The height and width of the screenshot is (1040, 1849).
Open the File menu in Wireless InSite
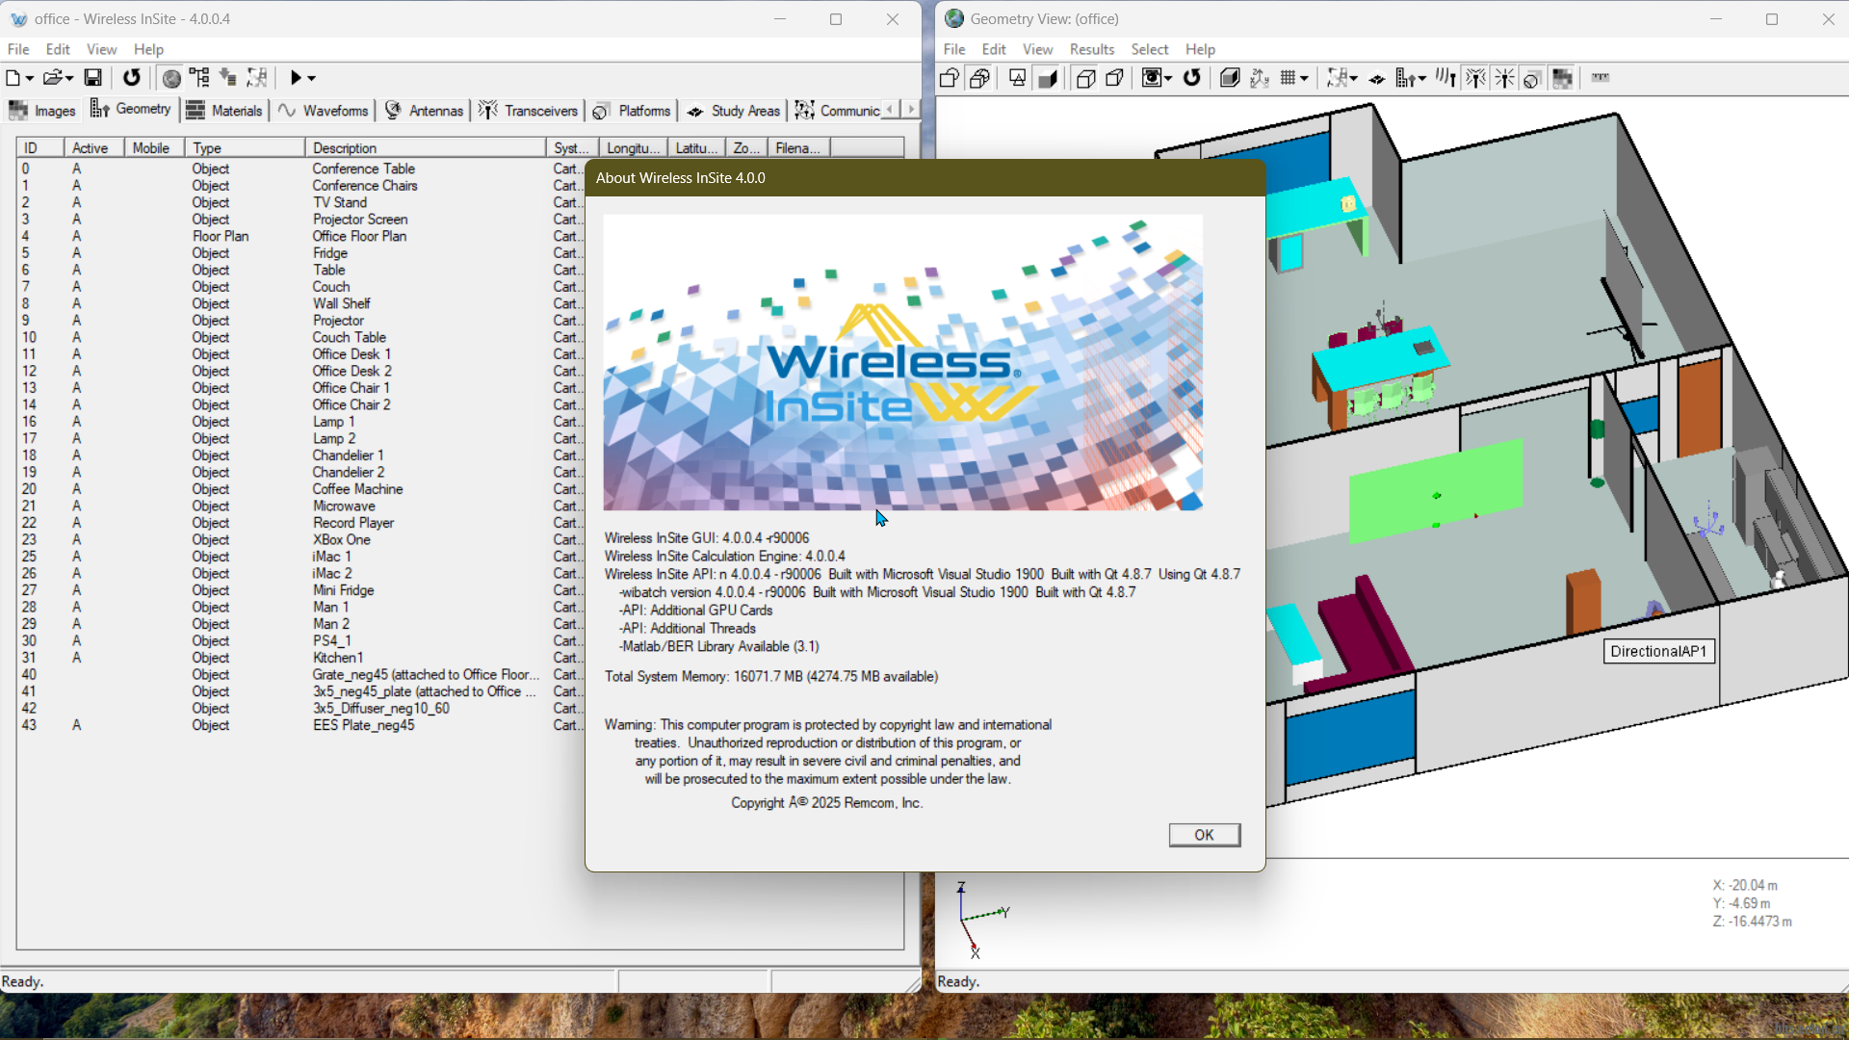coord(18,49)
